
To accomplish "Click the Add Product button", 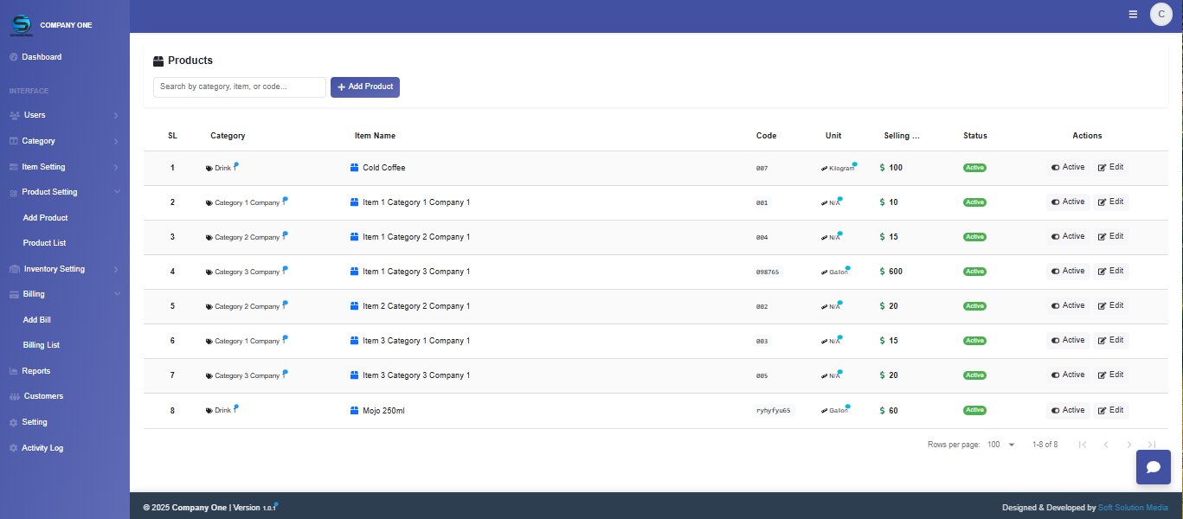I will 365,87.
